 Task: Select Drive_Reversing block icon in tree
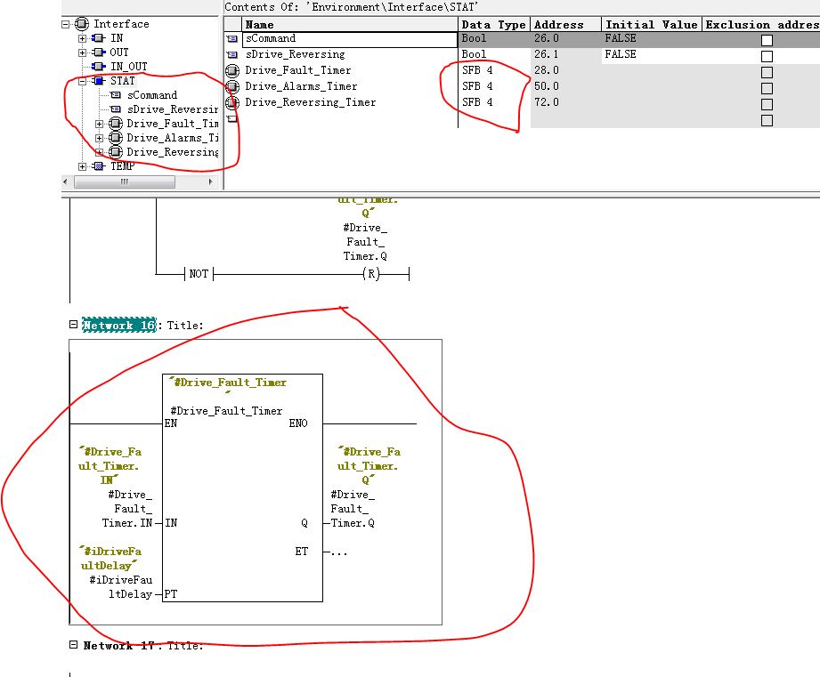point(116,152)
